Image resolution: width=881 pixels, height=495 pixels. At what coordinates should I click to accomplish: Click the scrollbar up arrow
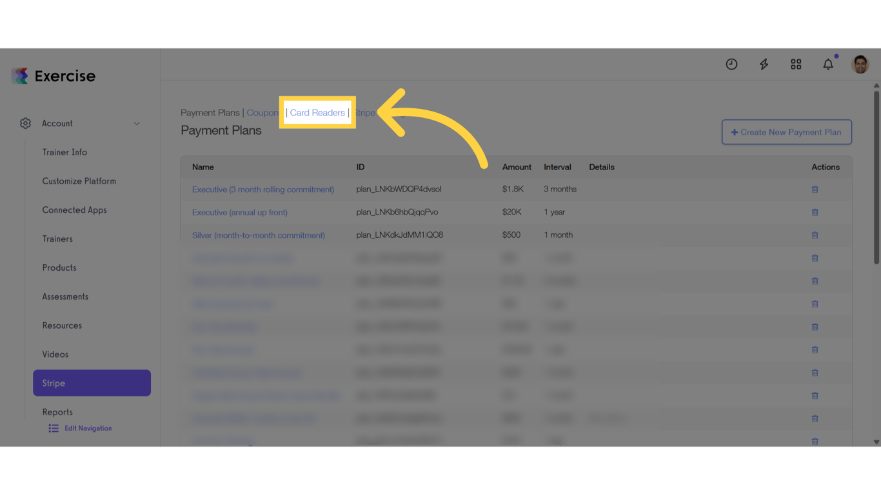click(x=876, y=85)
